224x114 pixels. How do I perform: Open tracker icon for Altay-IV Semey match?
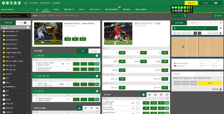coord(63,64)
